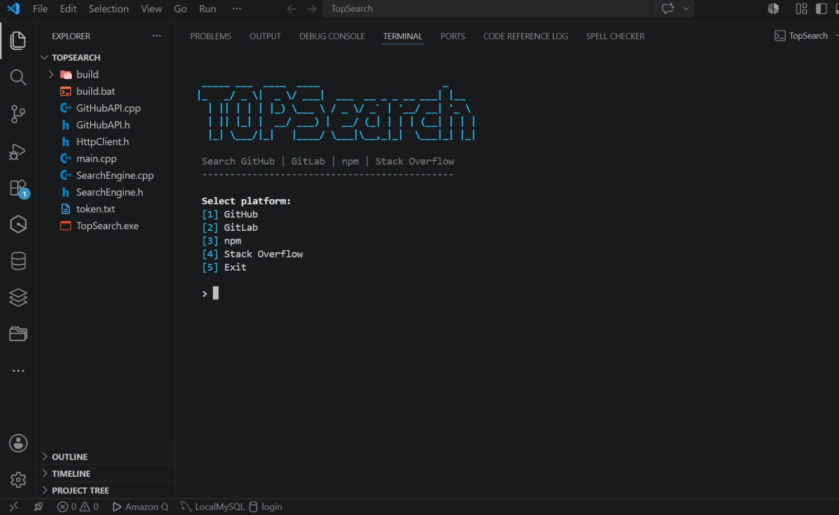839x515 pixels.
Task: Click the TopSearch terminal instance label
Action: 802,36
